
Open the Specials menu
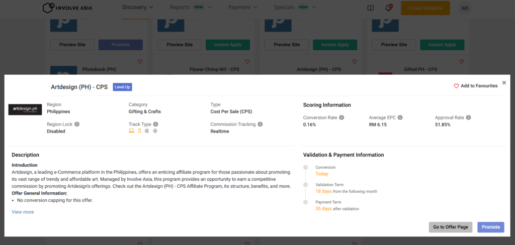295,8
